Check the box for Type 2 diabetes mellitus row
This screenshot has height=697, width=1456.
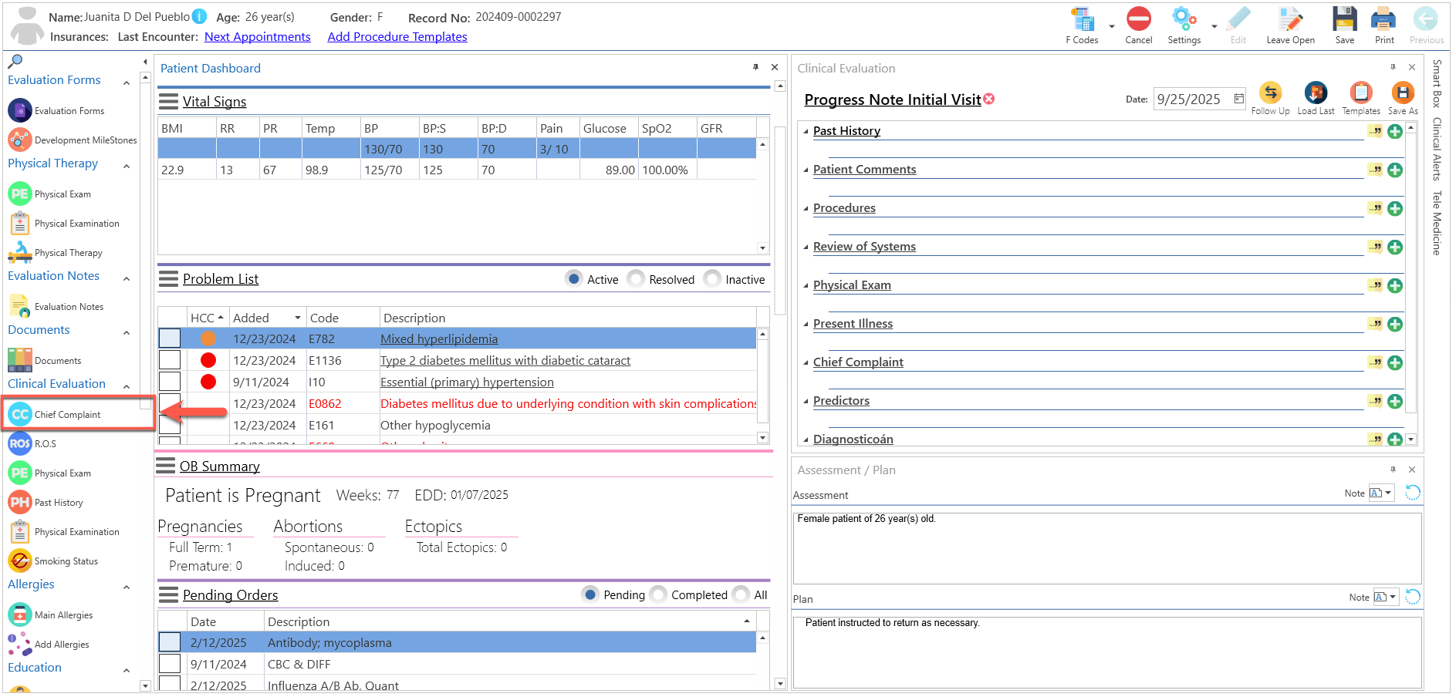[x=170, y=360]
